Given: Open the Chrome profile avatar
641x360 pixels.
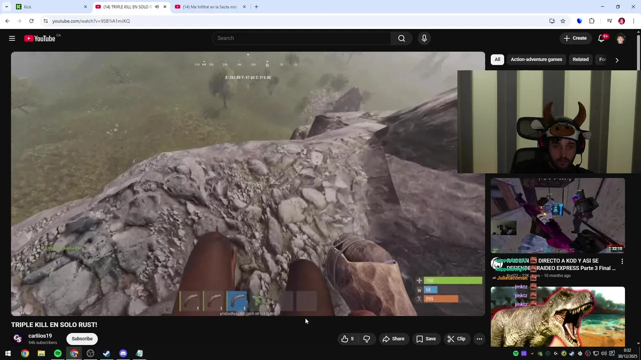Looking at the screenshot, I should click(621, 21).
